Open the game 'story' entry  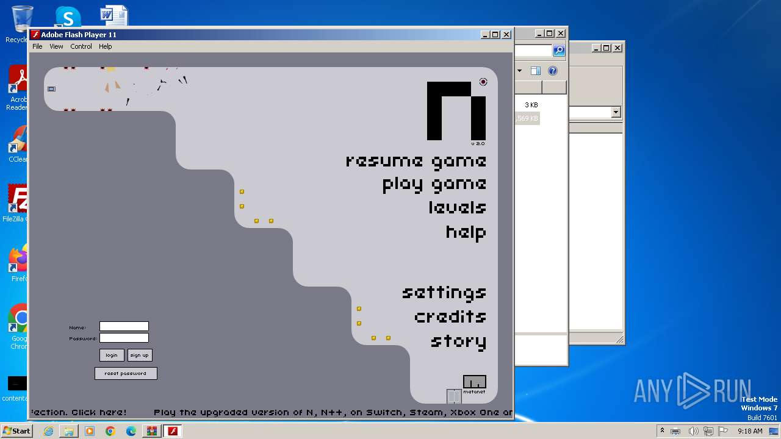459,341
